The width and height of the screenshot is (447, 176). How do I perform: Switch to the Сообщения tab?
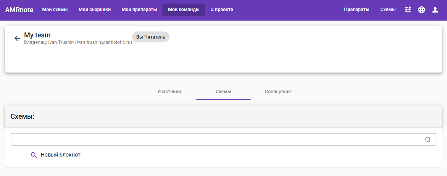click(278, 92)
